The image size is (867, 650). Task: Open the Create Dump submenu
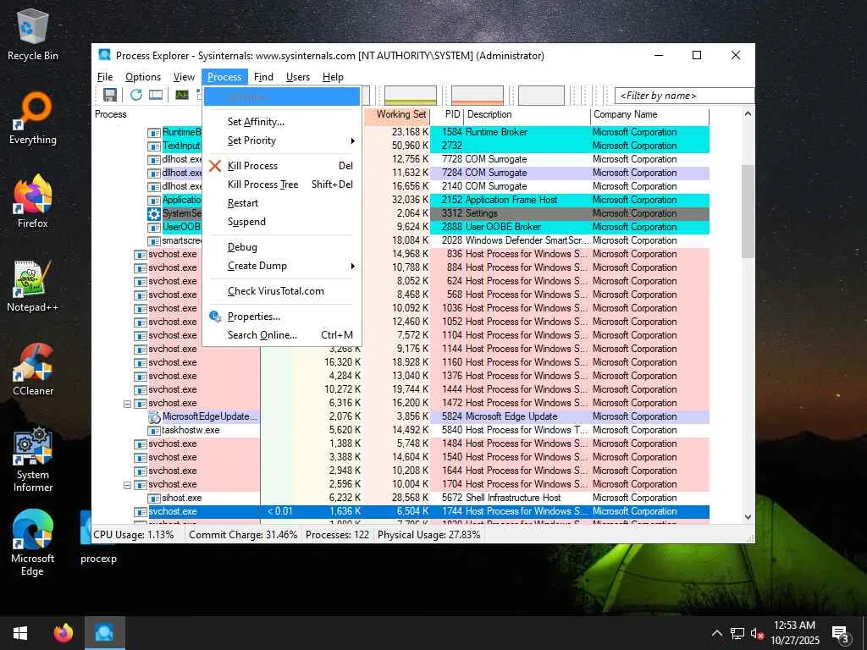click(282, 266)
